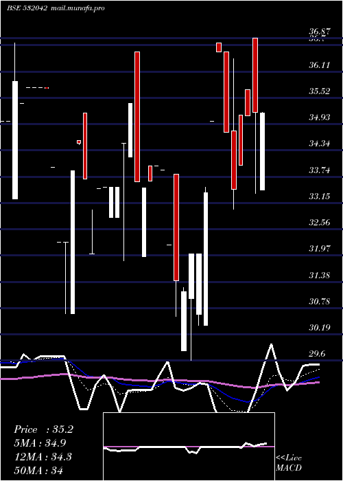343x481 pixels.
Task: Select the 36.87 price level label
Action: 320,32
